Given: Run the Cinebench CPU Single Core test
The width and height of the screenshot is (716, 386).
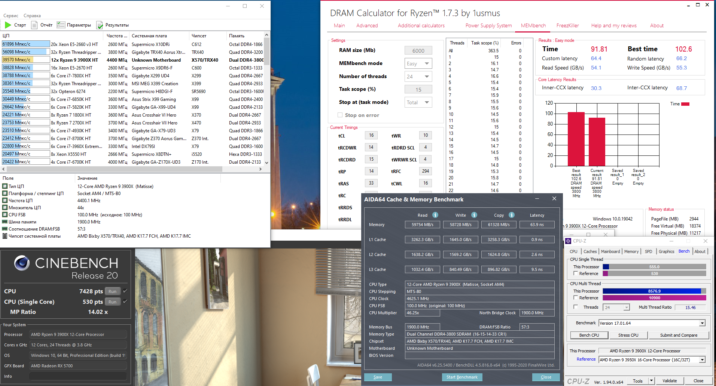Looking at the screenshot, I should pyautogui.click(x=113, y=302).
